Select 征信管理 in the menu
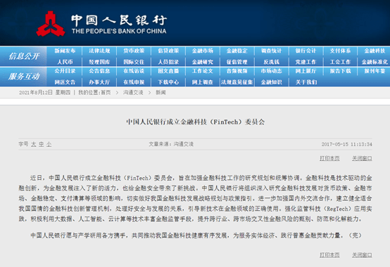 [x=237, y=62]
